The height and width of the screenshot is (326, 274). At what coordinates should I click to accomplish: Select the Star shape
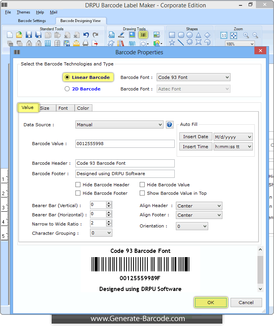172,43
